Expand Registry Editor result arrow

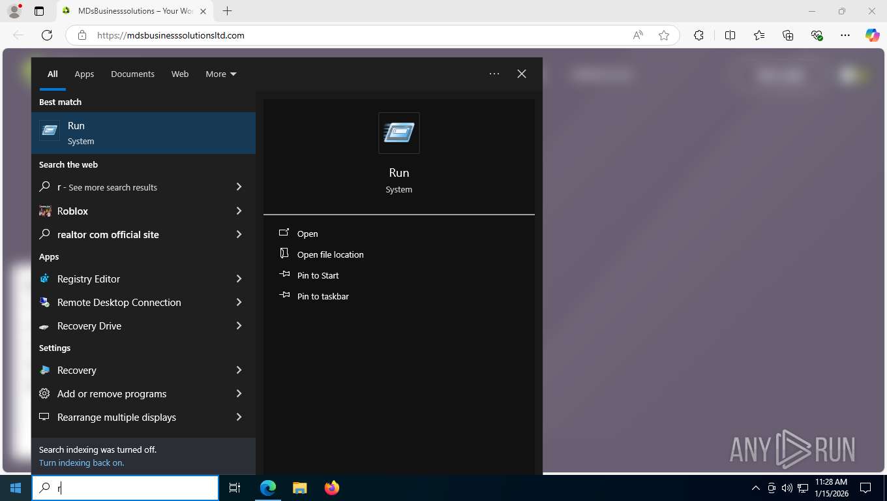pos(239,279)
